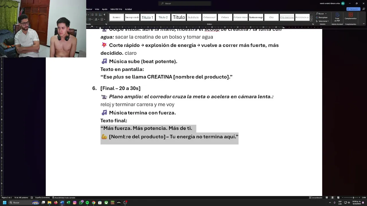Viewport: 367px width, 206px height.
Task: Click the zoom in plus button
Action: click(359, 197)
